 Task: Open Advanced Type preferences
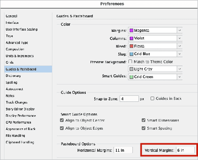(x=17, y=42)
